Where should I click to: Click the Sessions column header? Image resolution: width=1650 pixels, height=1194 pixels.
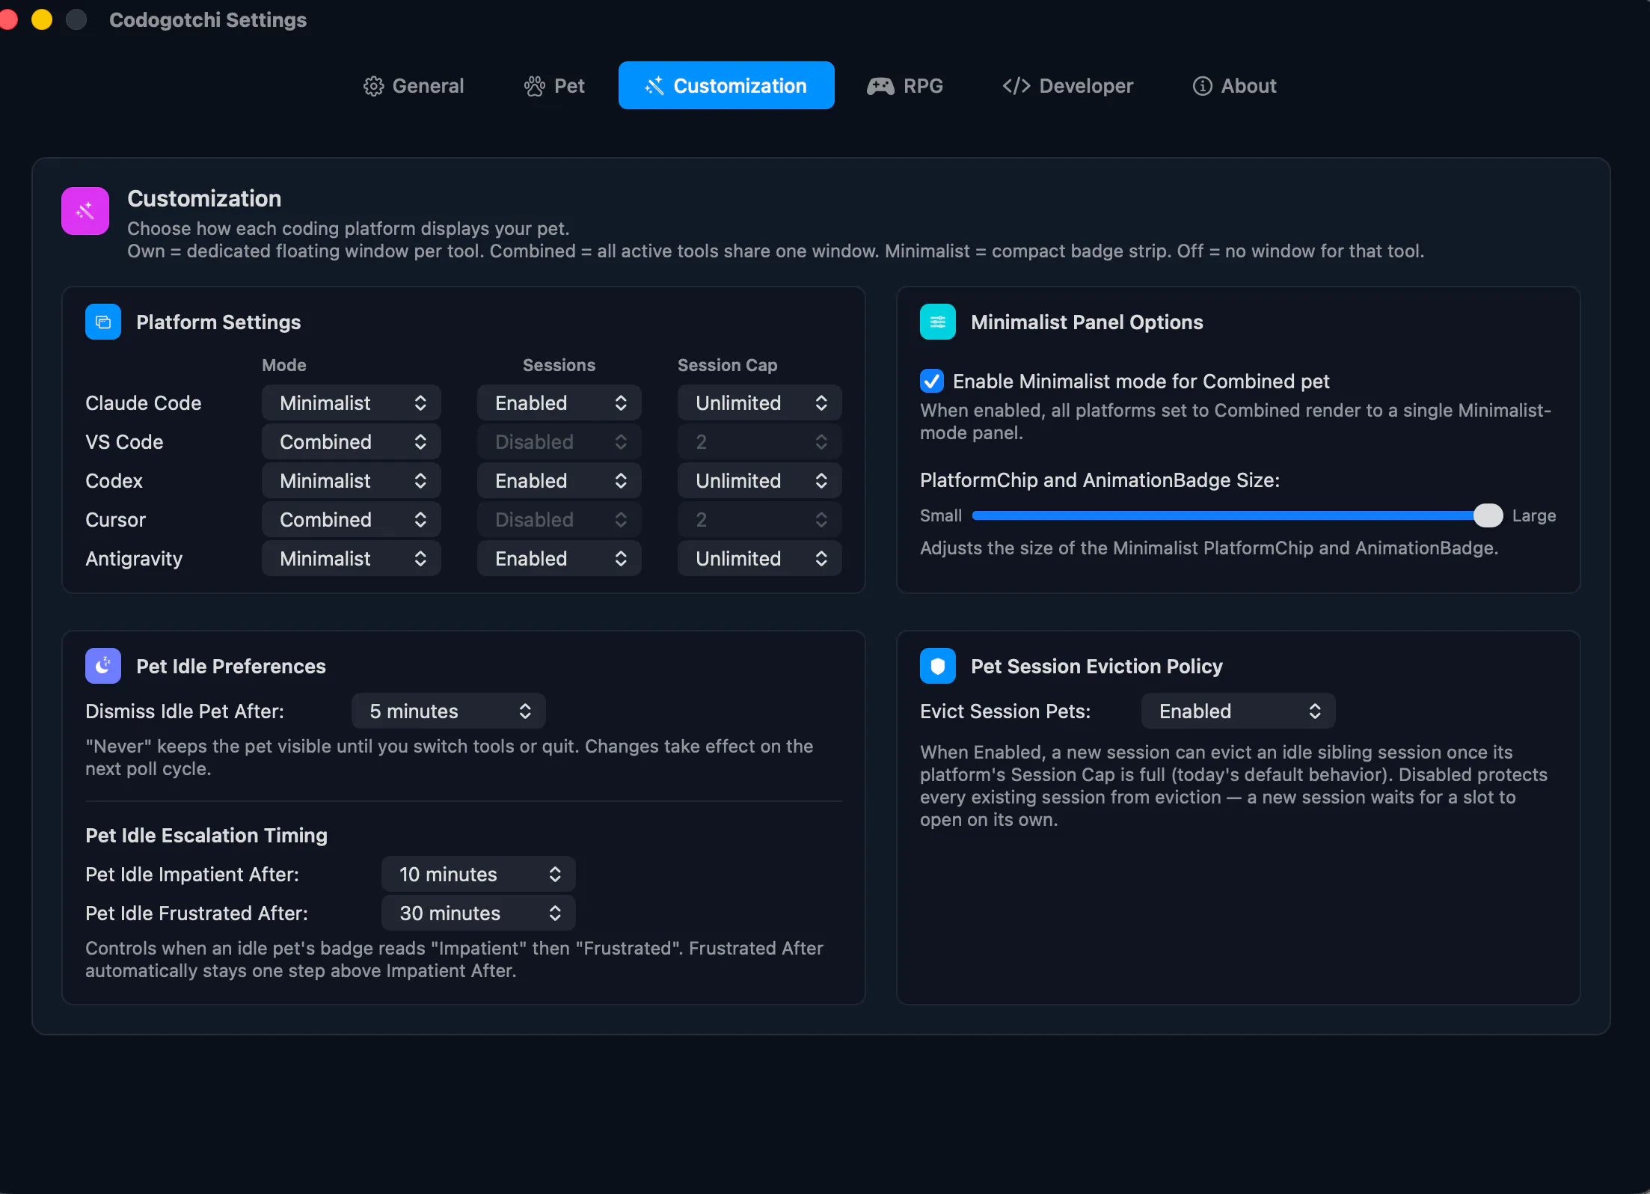coord(559,365)
